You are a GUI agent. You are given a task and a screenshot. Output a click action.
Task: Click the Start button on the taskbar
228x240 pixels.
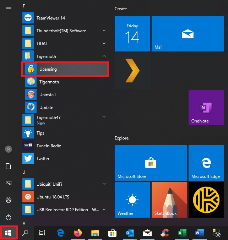(8, 233)
